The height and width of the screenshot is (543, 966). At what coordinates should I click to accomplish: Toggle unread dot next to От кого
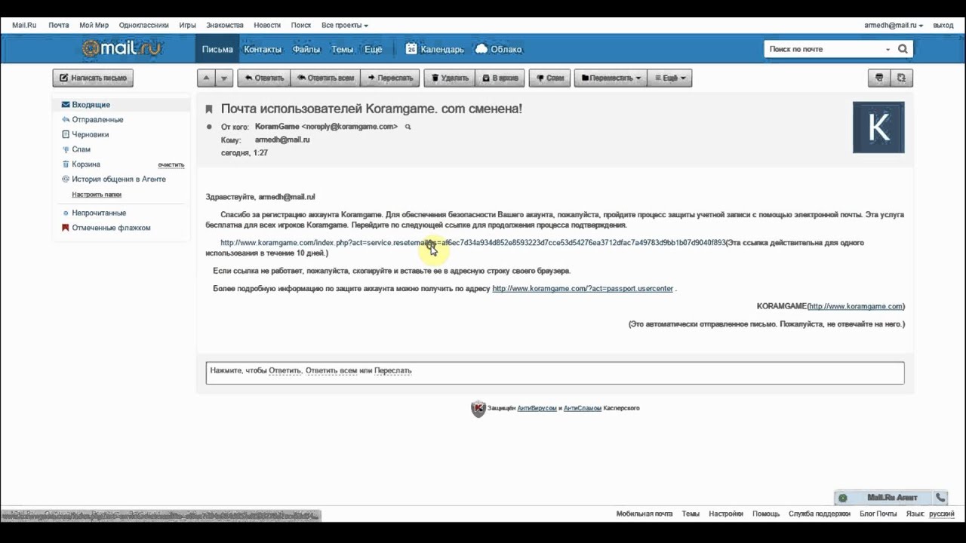click(209, 127)
